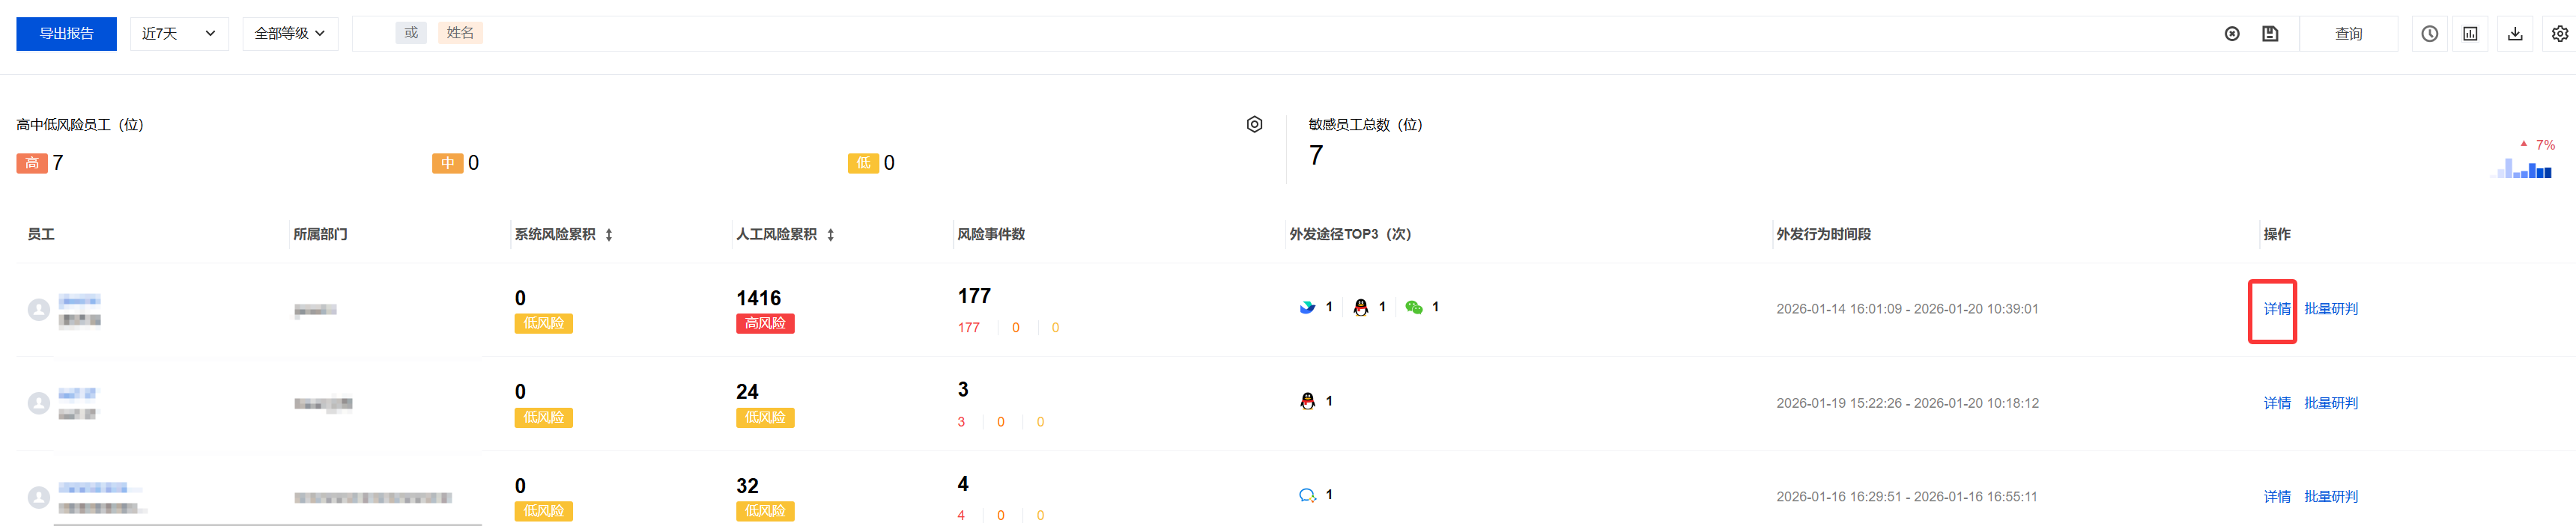Open the clock history icon
This screenshot has width=2576, height=526.
(2429, 34)
